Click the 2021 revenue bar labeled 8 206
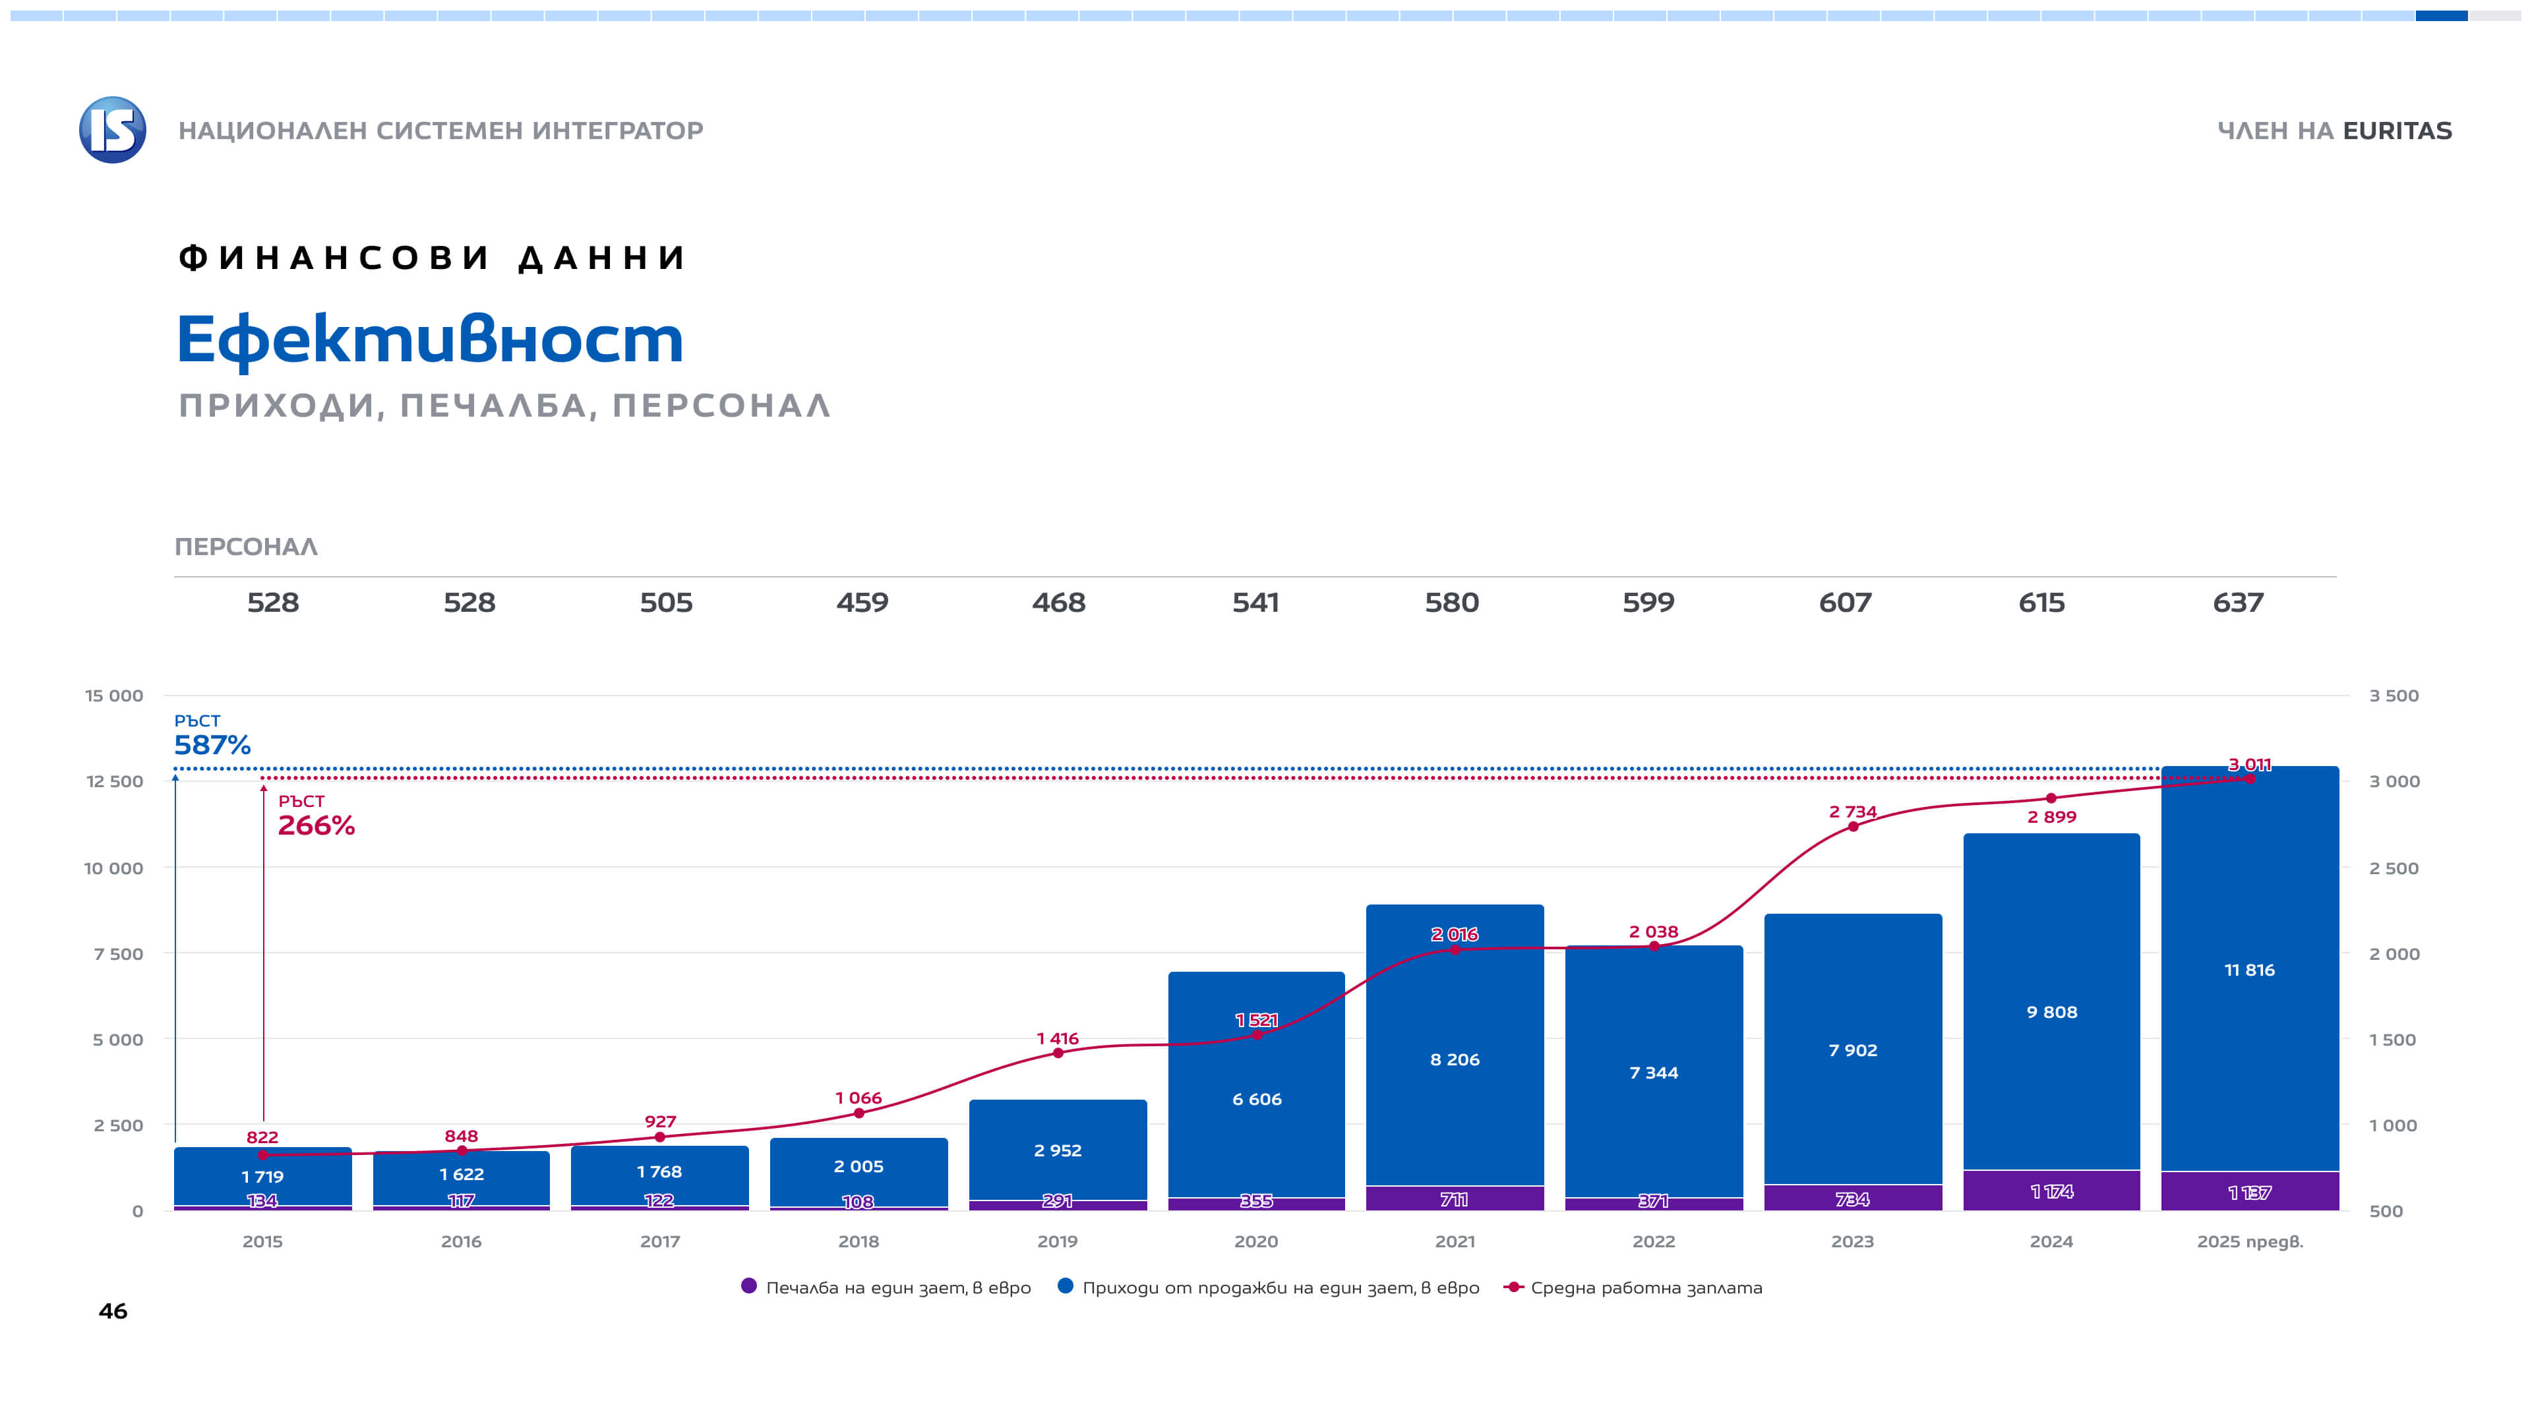The image size is (2532, 1424). click(1455, 1059)
